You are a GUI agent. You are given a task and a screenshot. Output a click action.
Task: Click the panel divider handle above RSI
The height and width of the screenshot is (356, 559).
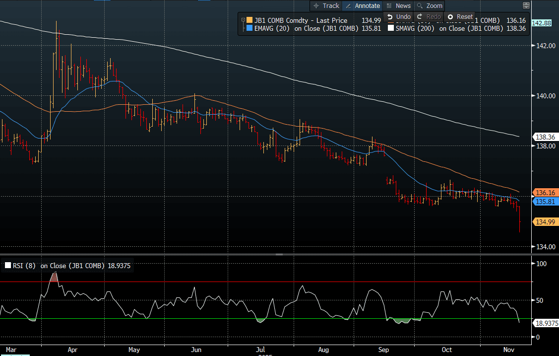[279, 254]
